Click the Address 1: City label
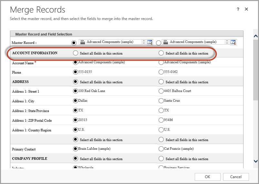259x184 pixels. click(x=23, y=101)
